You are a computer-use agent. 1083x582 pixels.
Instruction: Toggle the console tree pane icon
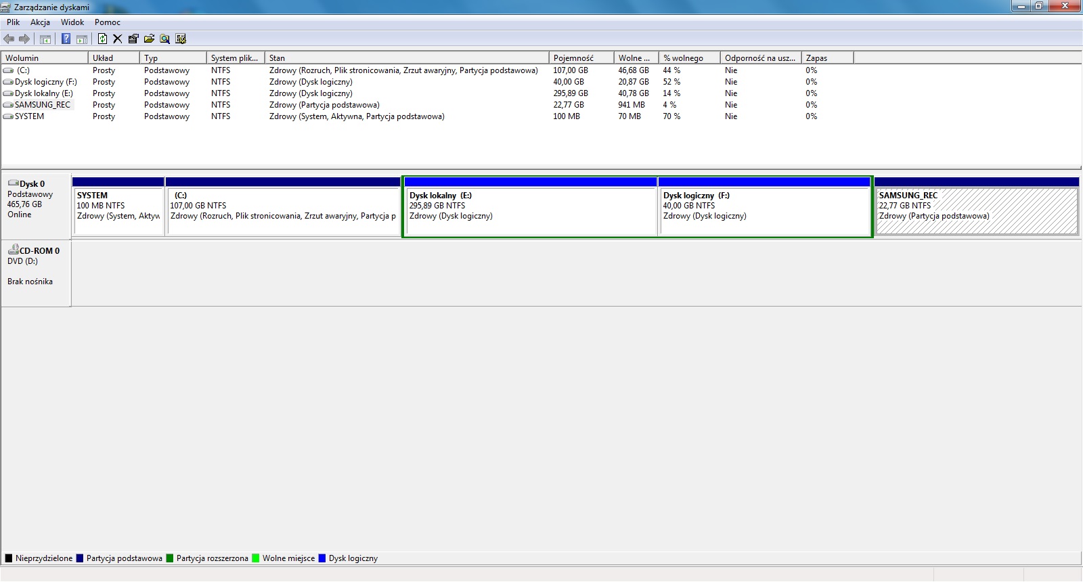pyautogui.click(x=45, y=39)
